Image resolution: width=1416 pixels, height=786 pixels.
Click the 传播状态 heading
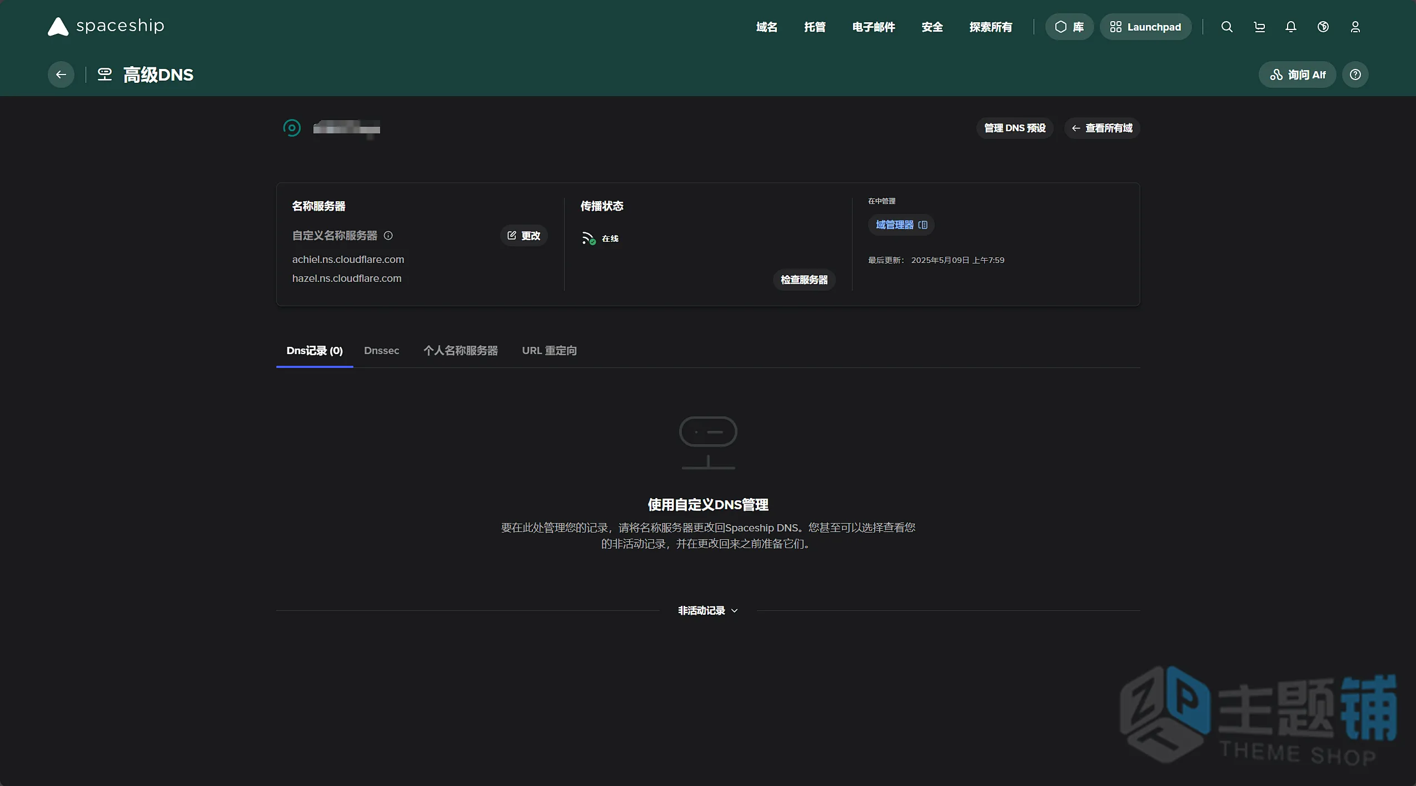602,206
